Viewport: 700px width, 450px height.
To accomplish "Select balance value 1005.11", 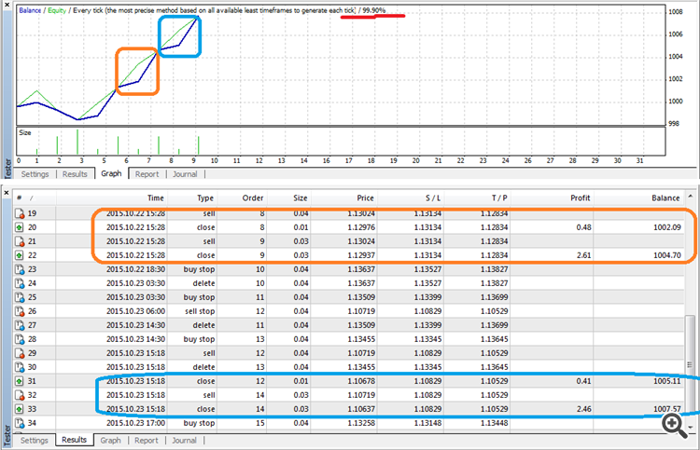I will point(667,381).
